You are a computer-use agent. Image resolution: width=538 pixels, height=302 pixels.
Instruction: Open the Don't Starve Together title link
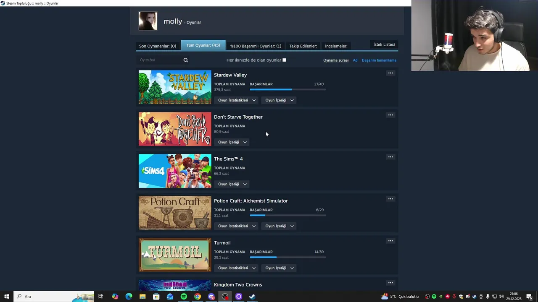coord(238,117)
